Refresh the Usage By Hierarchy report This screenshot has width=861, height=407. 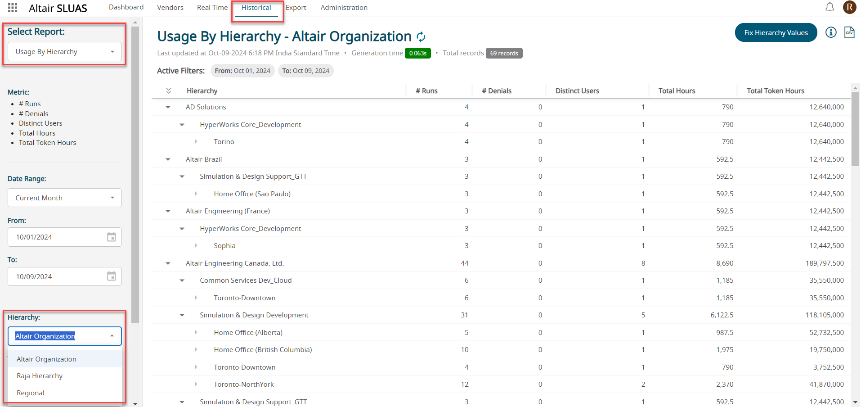[x=421, y=36]
